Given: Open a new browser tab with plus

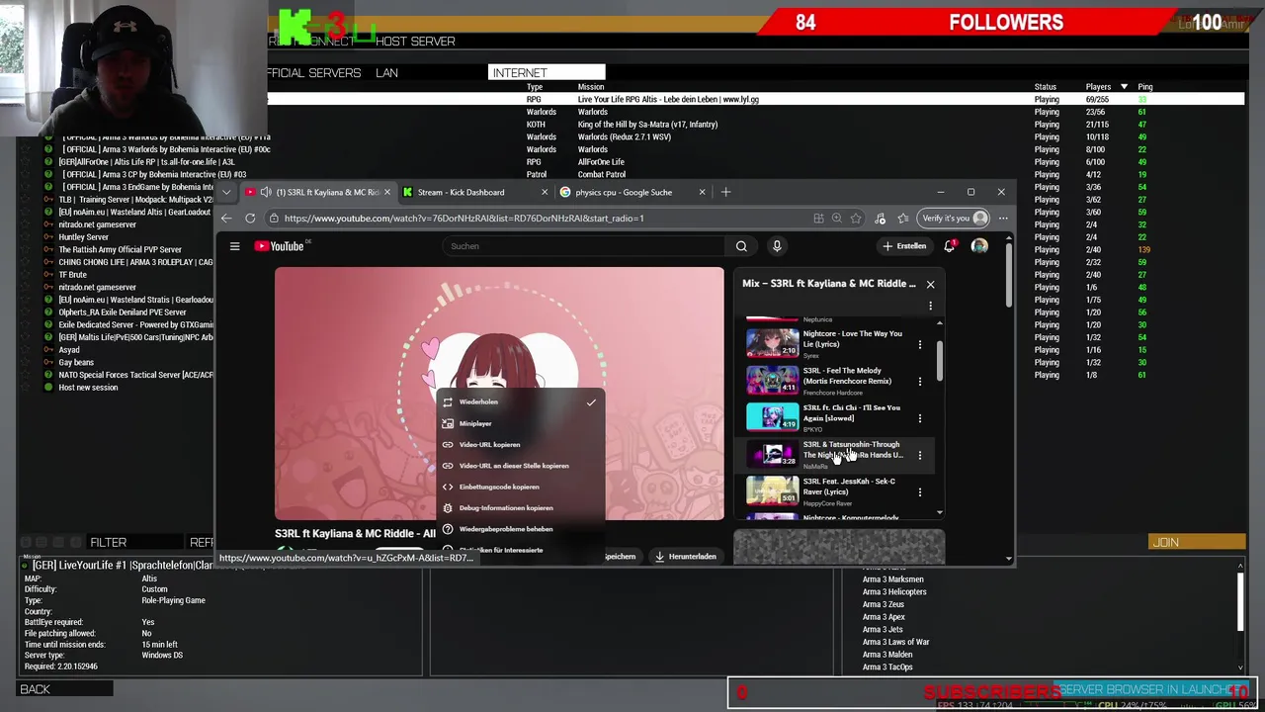Looking at the screenshot, I should pos(725,192).
